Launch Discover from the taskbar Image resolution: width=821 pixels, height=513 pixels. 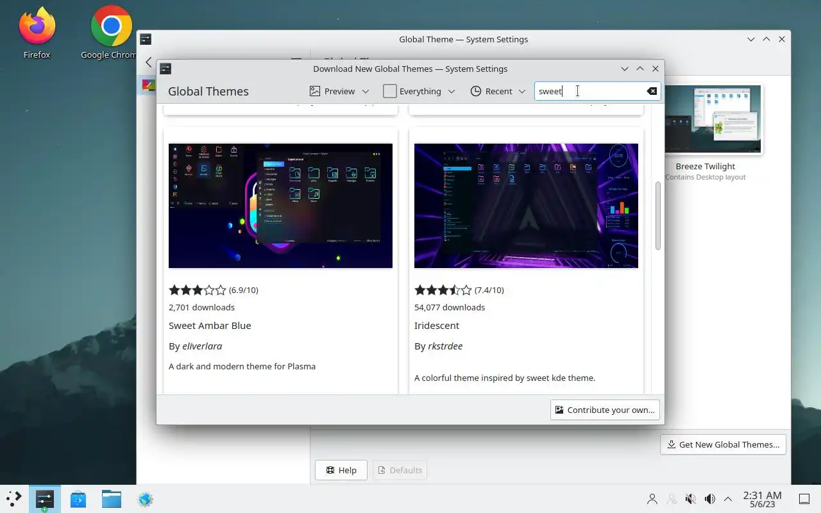(x=78, y=499)
